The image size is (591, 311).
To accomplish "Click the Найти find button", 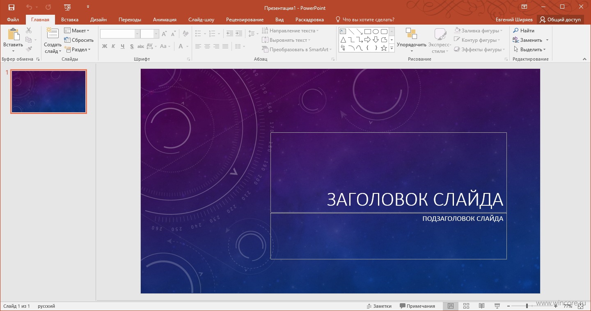I will click(x=523, y=31).
